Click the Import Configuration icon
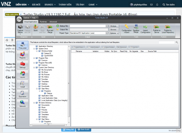Screen dimensions: 182x133 tap(145, 29)
